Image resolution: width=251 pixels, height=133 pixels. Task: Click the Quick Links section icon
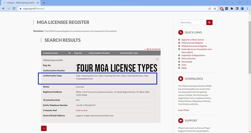[x=181, y=33]
